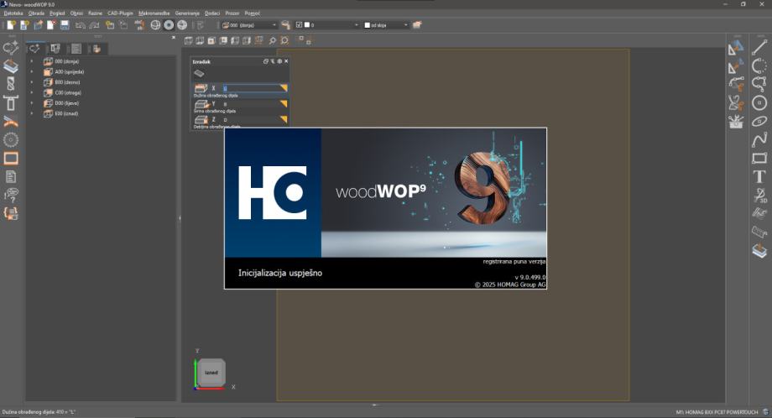Select the E00 (iznad) tree item
Screen dimensions: 772x418
coord(65,112)
